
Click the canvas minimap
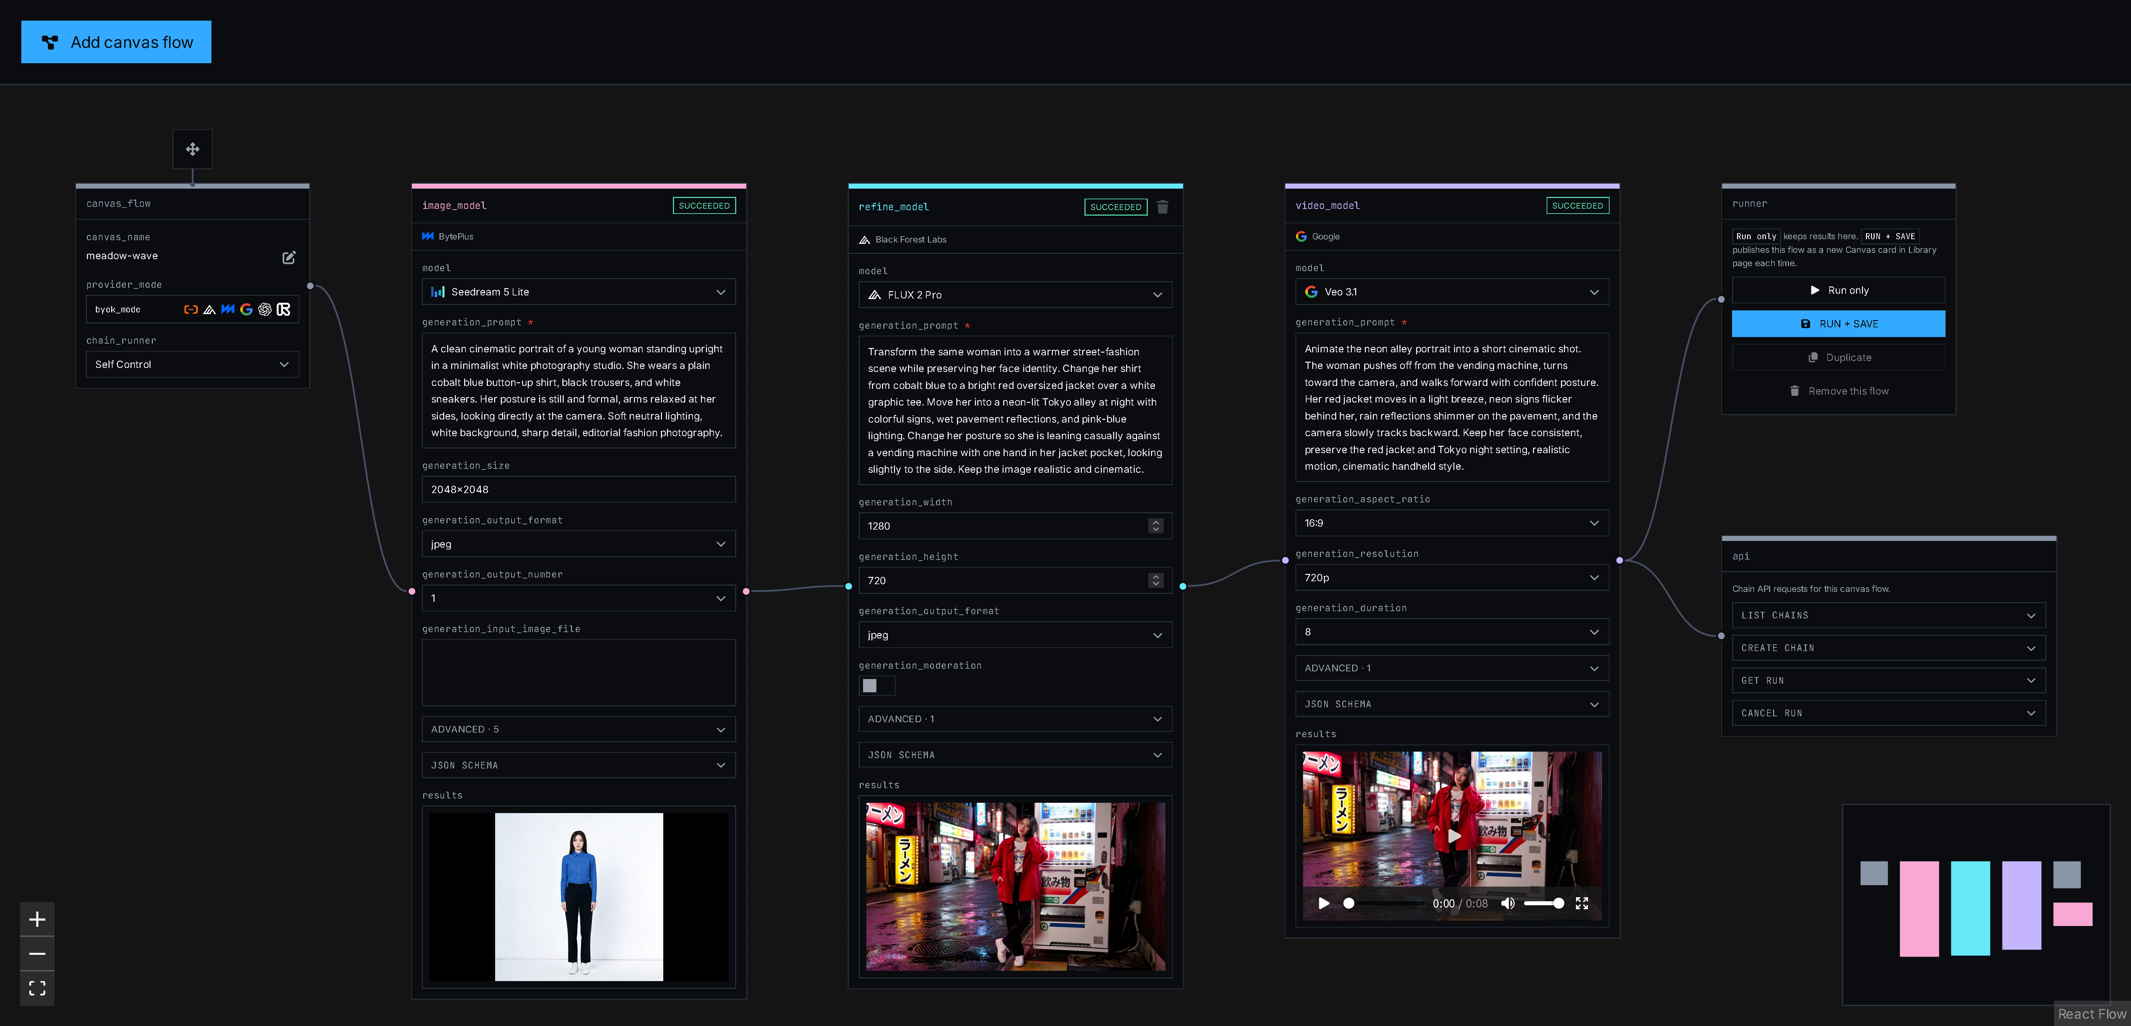point(1976,905)
